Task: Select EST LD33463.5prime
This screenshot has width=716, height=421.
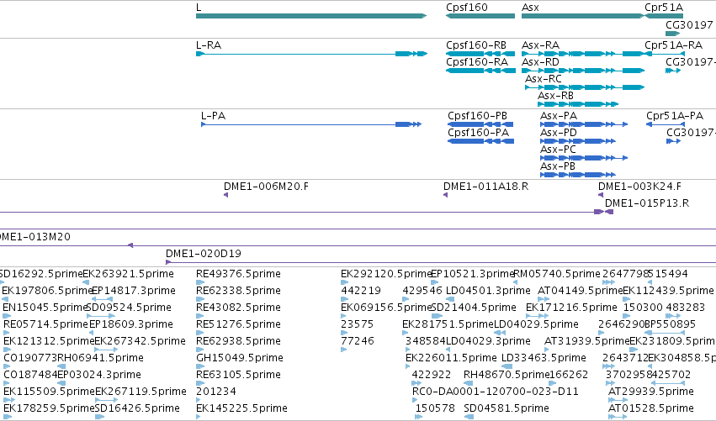Action: (544, 359)
